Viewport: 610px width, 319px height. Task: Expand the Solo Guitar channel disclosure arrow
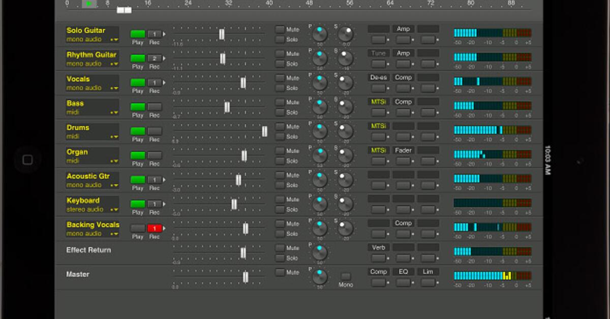point(164,35)
